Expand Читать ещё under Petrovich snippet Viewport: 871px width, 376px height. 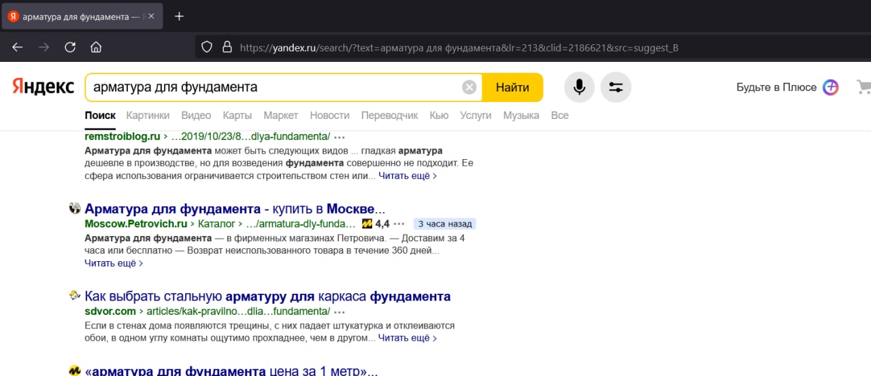(114, 263)
